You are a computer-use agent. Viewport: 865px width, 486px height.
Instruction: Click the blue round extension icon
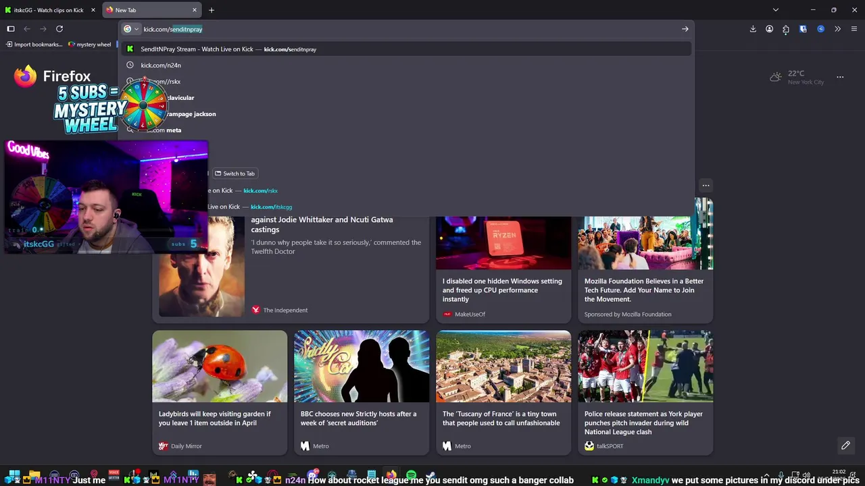(820, 29)
